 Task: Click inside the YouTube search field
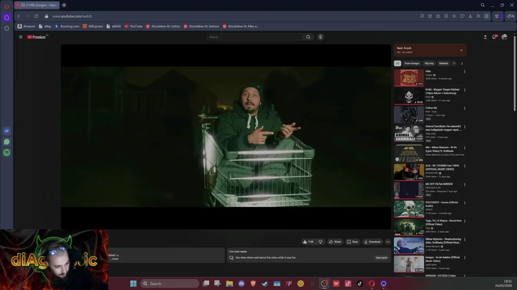[254, 37]
